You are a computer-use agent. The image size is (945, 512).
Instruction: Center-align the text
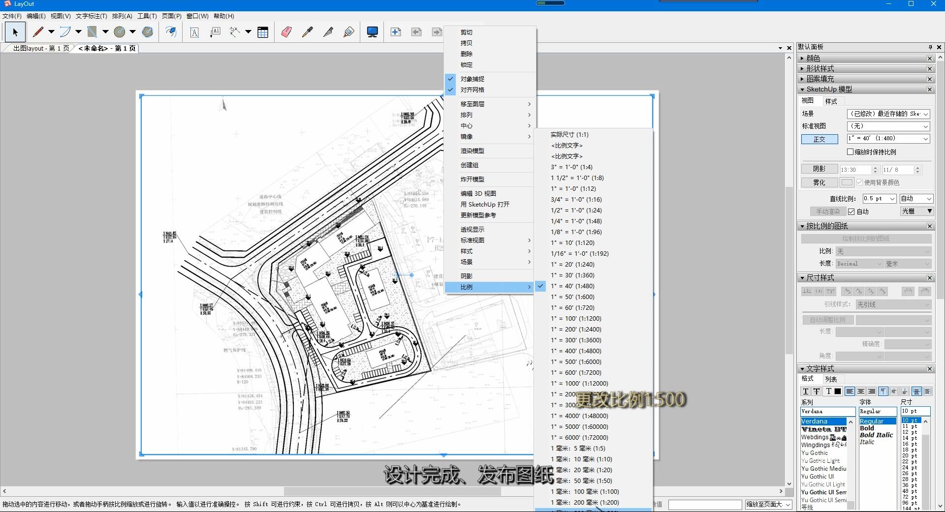point(861,392)
